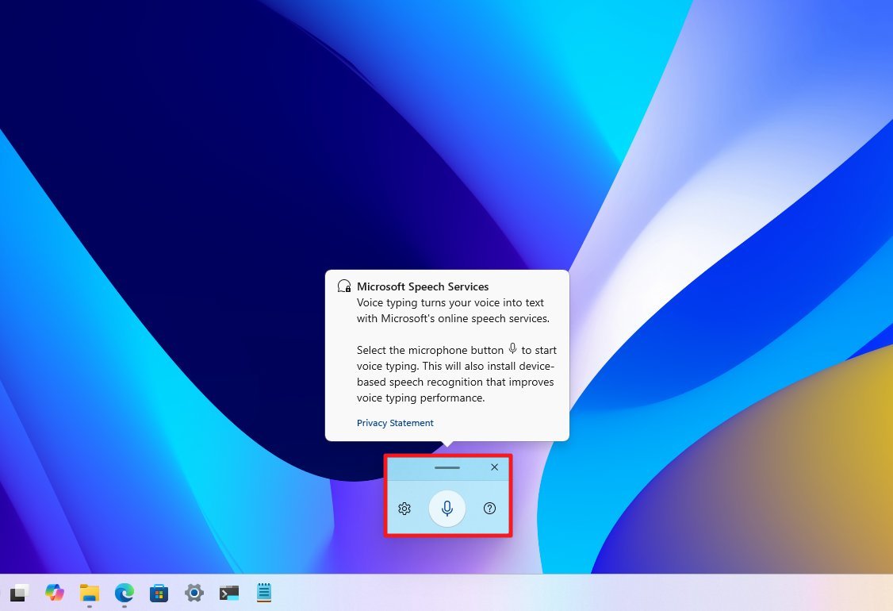This screenshot has height=611, width=893.
Task: Open Windows Settings from the taskbar
Action: [194, 593]
